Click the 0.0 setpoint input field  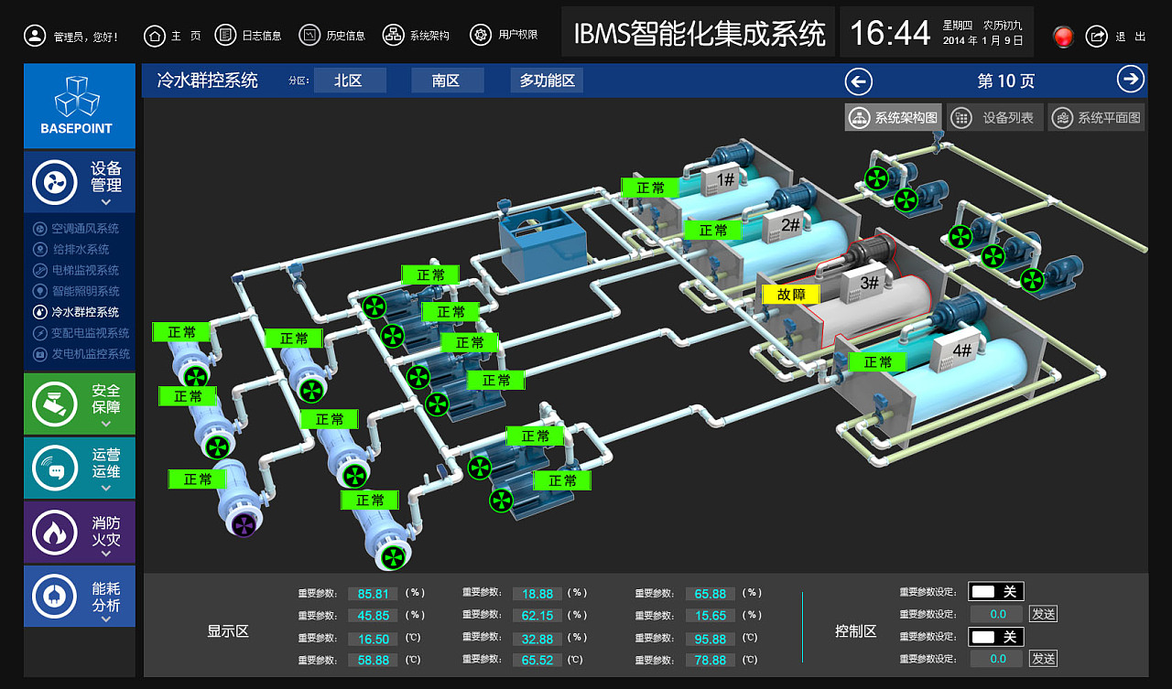tap(995, 614)
